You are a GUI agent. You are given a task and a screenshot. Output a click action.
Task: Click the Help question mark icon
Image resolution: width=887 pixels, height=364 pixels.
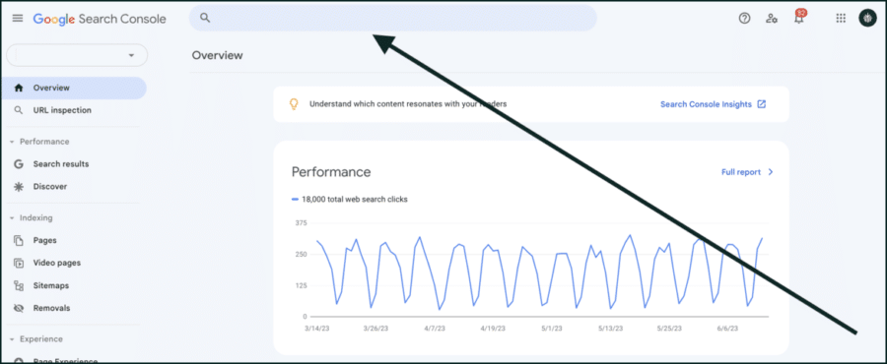[x=744, y=18]
